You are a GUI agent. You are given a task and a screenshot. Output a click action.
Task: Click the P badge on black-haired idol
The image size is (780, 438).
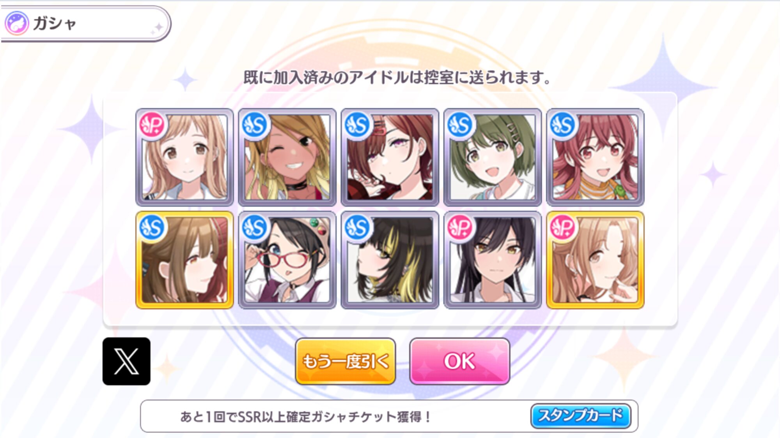pos(461,227)
